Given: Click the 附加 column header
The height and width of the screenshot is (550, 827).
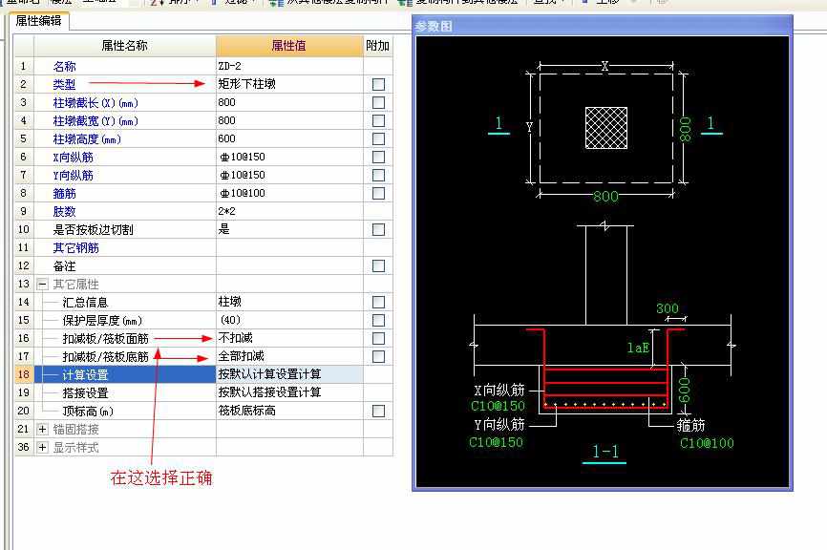Looking at the screenshot, I should (377, 46).
